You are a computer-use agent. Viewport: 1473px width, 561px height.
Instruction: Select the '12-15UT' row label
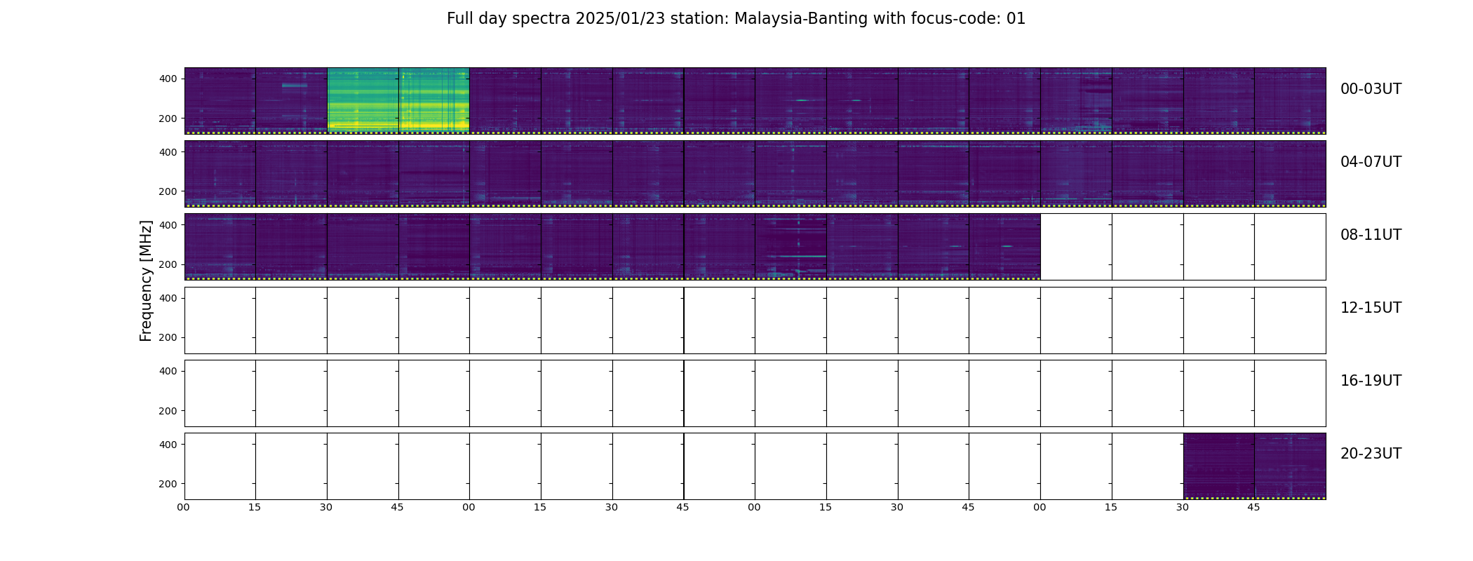1371,308
